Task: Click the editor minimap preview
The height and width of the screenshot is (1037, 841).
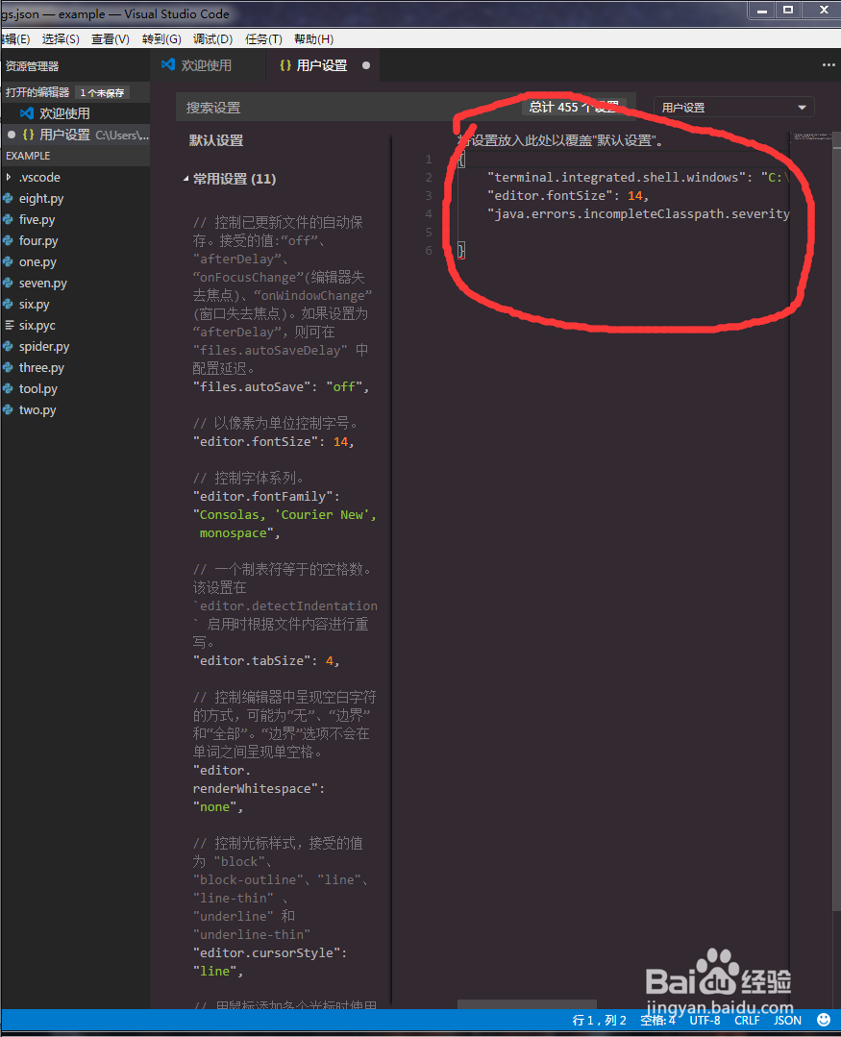Action: pyautogui.click(x=813, y=136)
